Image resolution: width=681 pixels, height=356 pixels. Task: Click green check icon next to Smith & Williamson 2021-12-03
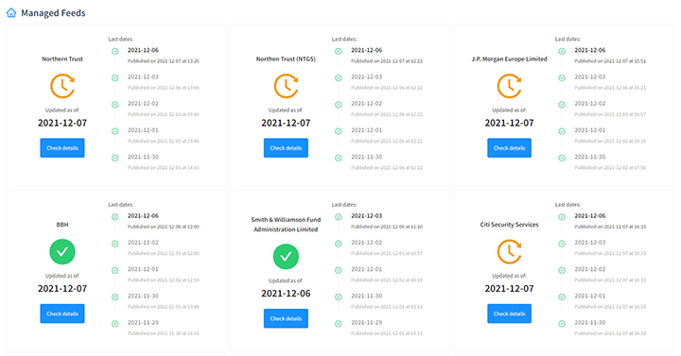pos(338,217)
